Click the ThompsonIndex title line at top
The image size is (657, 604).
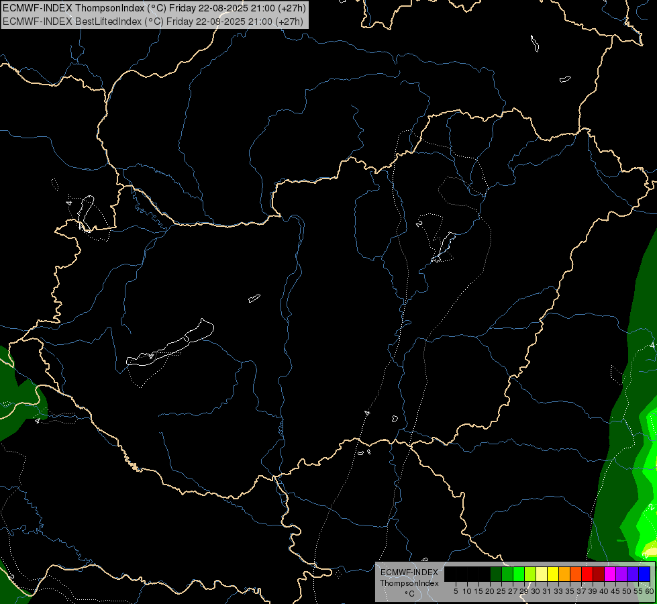[x=154, y=8]
